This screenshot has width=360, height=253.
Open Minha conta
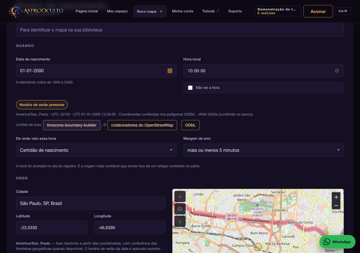point(183,11)
